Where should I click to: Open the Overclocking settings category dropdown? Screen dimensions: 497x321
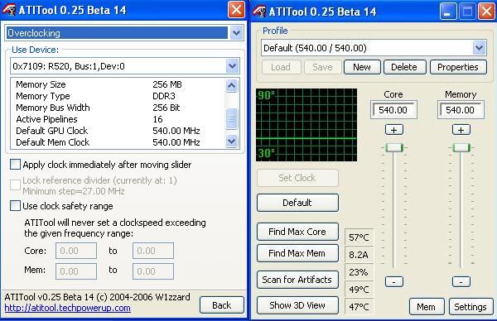click(236, 32)
